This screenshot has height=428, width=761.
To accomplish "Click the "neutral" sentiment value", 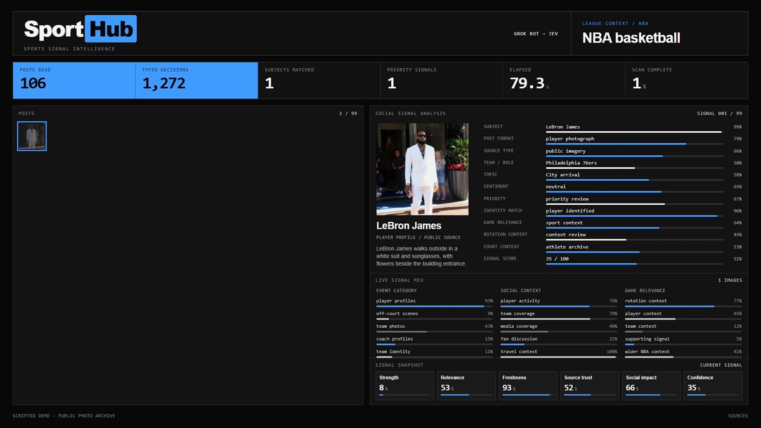I will point(556,187).
